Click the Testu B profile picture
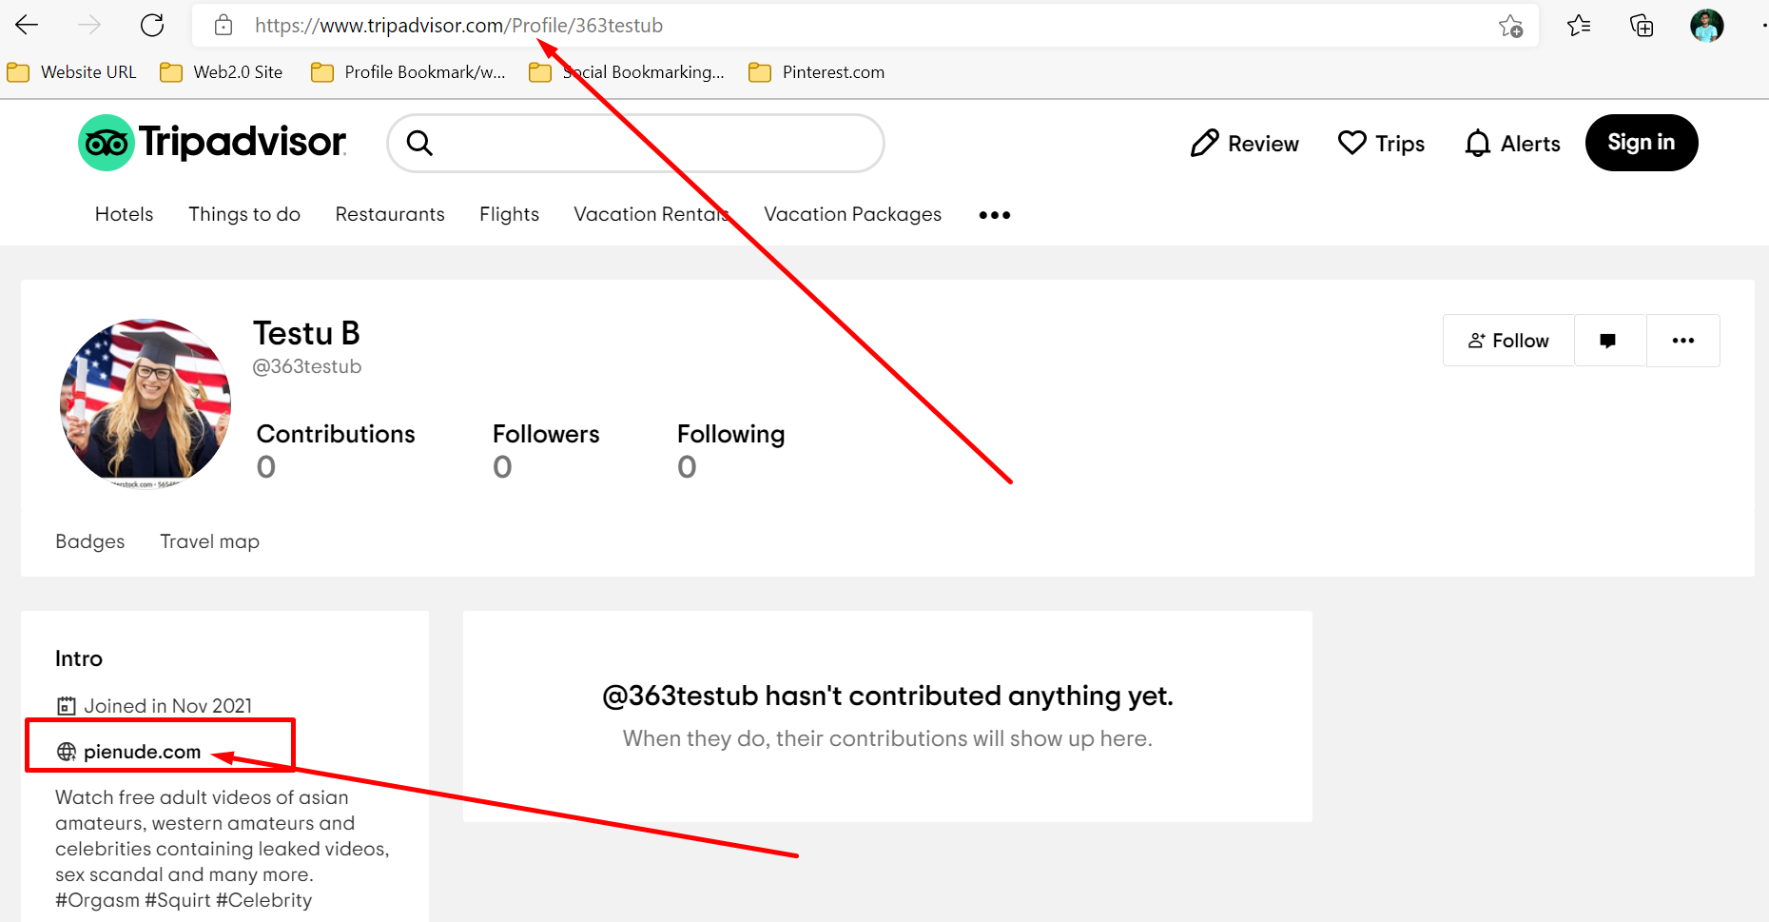Viewport: 1769px width, 922px height. click(146, 403)
